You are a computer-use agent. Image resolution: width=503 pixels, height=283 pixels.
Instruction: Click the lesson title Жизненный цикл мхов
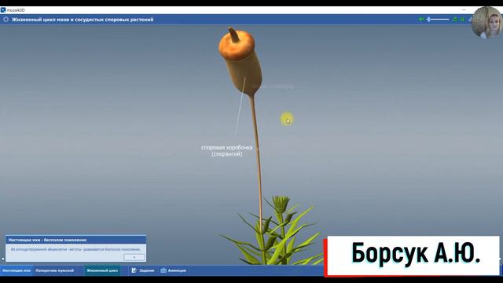[x=83, y=20]
